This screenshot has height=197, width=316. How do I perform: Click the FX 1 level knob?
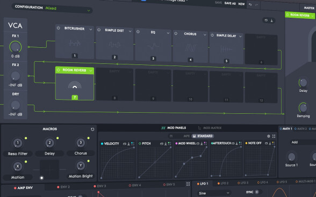coord(15,47)
